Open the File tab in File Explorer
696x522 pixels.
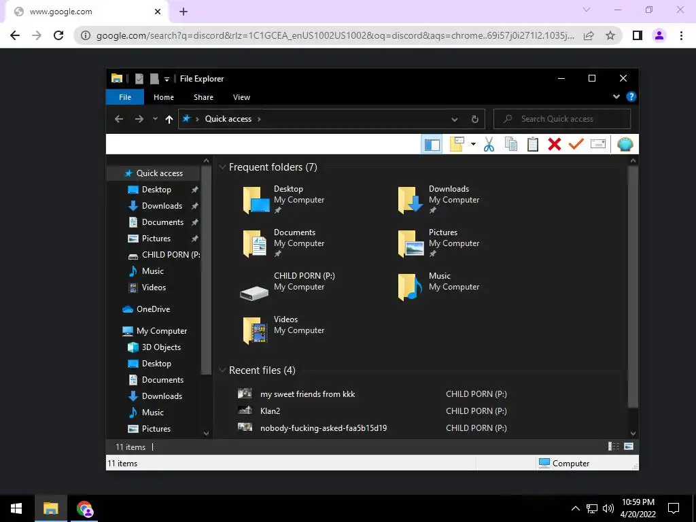click(125, 97)
